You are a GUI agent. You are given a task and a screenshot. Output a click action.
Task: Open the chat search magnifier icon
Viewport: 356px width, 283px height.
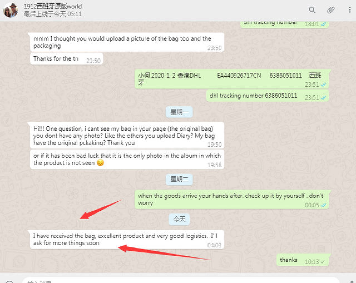tap(312, 10)
